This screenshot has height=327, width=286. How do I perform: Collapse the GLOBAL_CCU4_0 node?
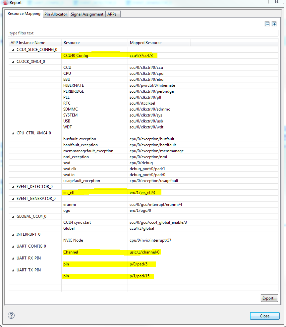pos(13,217)
